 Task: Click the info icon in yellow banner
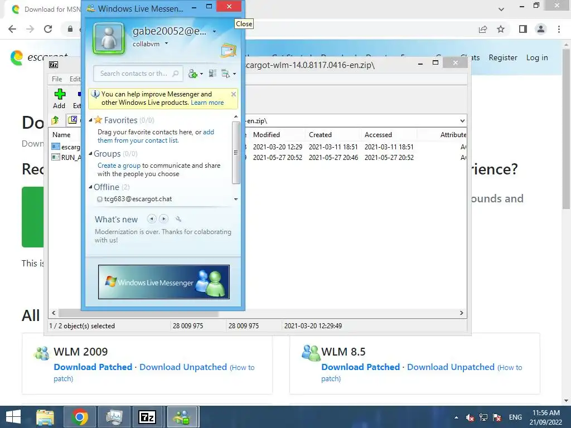tap(95, 94)
